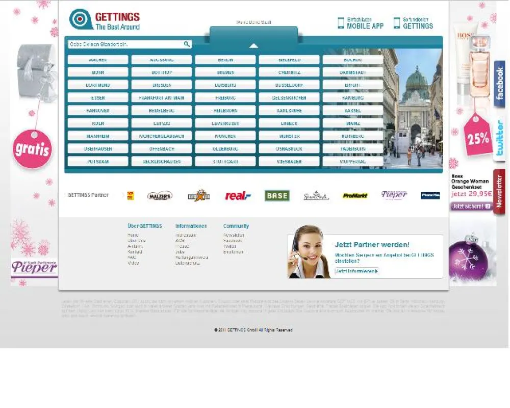Image resolution: width=510 pixels, height=408 pixels.
Task: Click the ProMarkt partner logo
Action: click(355, 195)
